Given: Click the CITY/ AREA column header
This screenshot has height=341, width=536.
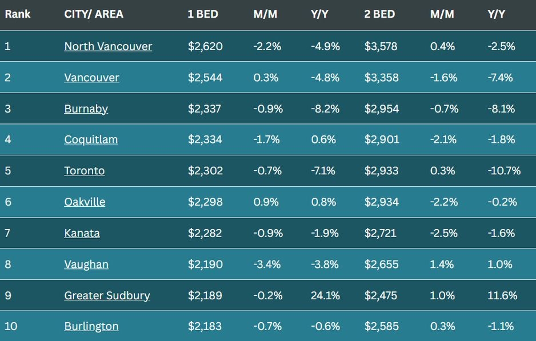Looking at the screenshot, I should [94, 14].
